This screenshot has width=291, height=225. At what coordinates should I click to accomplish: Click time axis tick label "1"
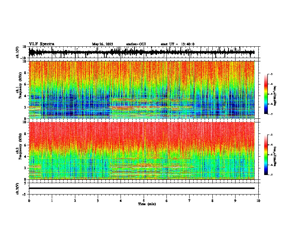[x=52, y=201]
